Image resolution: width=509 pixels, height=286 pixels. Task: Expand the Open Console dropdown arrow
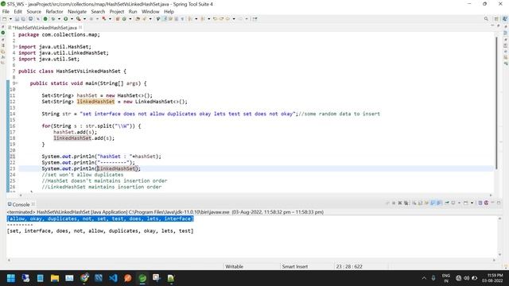(x=472, y=203)
